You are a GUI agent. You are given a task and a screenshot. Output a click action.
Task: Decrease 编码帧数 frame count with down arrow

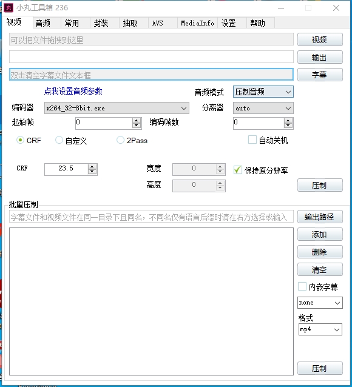pos(288,126)
